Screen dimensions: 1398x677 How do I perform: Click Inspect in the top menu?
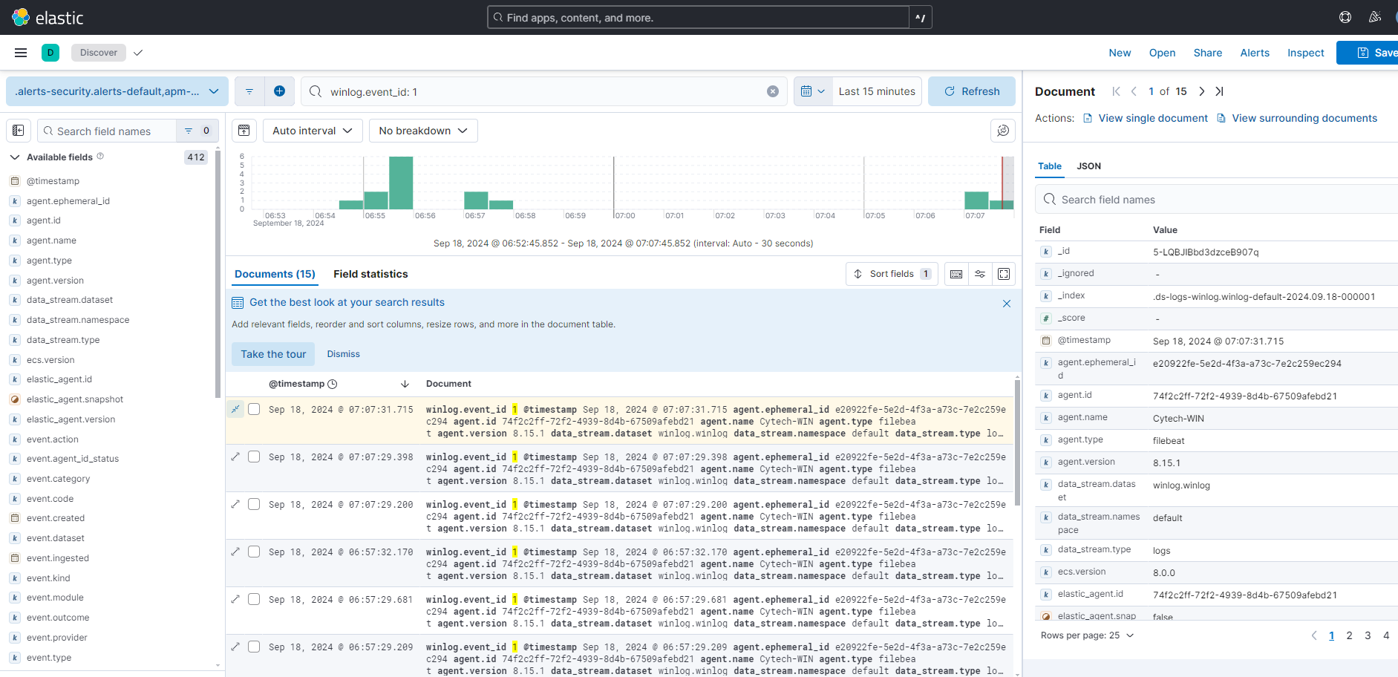1305,53
